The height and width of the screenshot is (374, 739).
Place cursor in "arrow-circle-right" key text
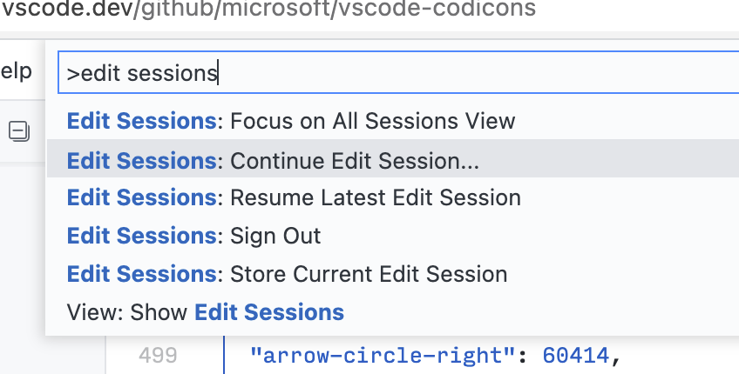point(383,356)
